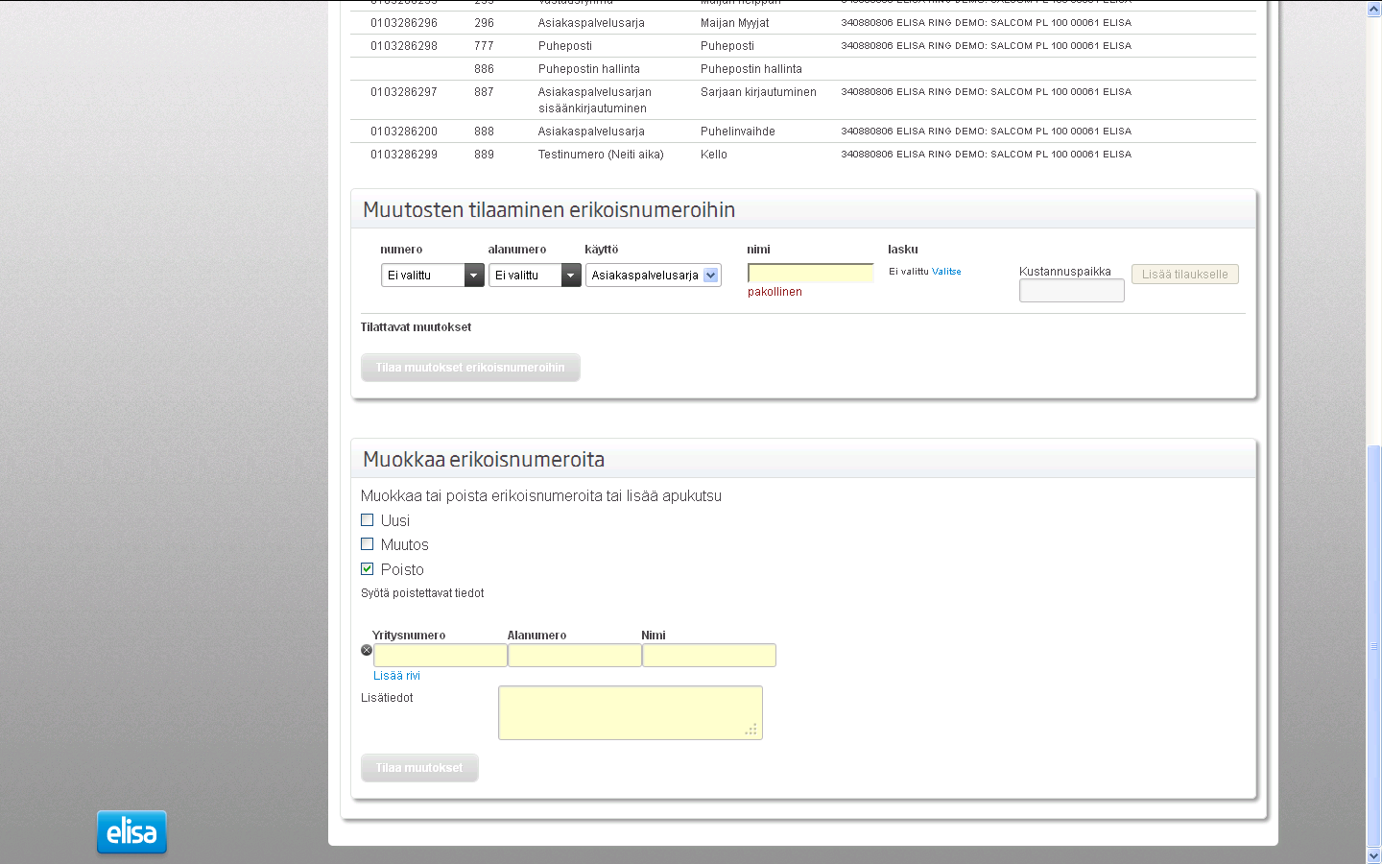
Task: Open the numero dropdown
Action: (432, 276)
